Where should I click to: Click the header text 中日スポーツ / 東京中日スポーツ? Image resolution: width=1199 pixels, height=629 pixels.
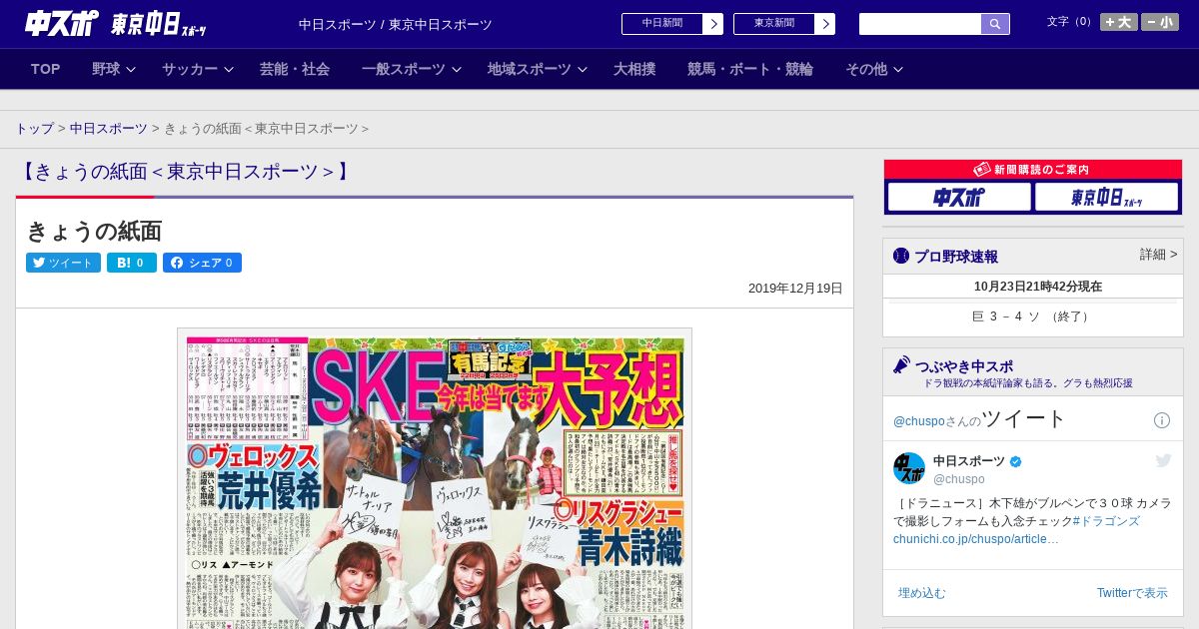[396, 24]
